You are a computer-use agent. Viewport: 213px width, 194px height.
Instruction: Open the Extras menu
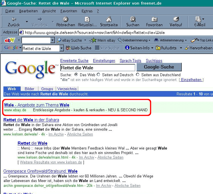87,11
